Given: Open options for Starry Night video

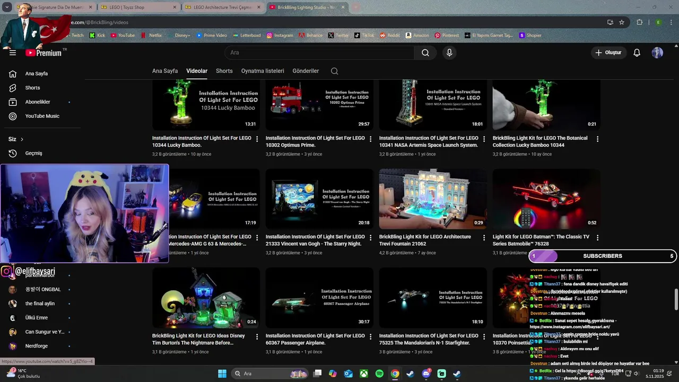Looking at the screenshot, I should click(x=370, y=238).
